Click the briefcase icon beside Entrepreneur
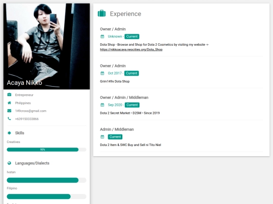Image resolution: width=273 pixels, height=204 pixels. click(x=9, y=95)
